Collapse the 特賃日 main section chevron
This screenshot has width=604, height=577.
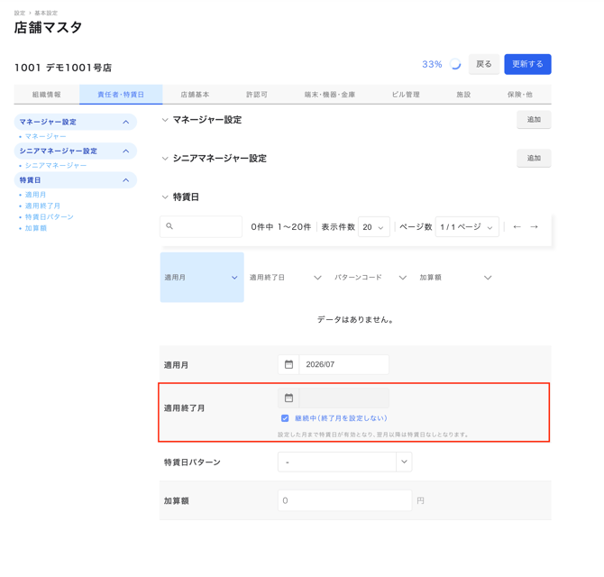pos(165,197)
